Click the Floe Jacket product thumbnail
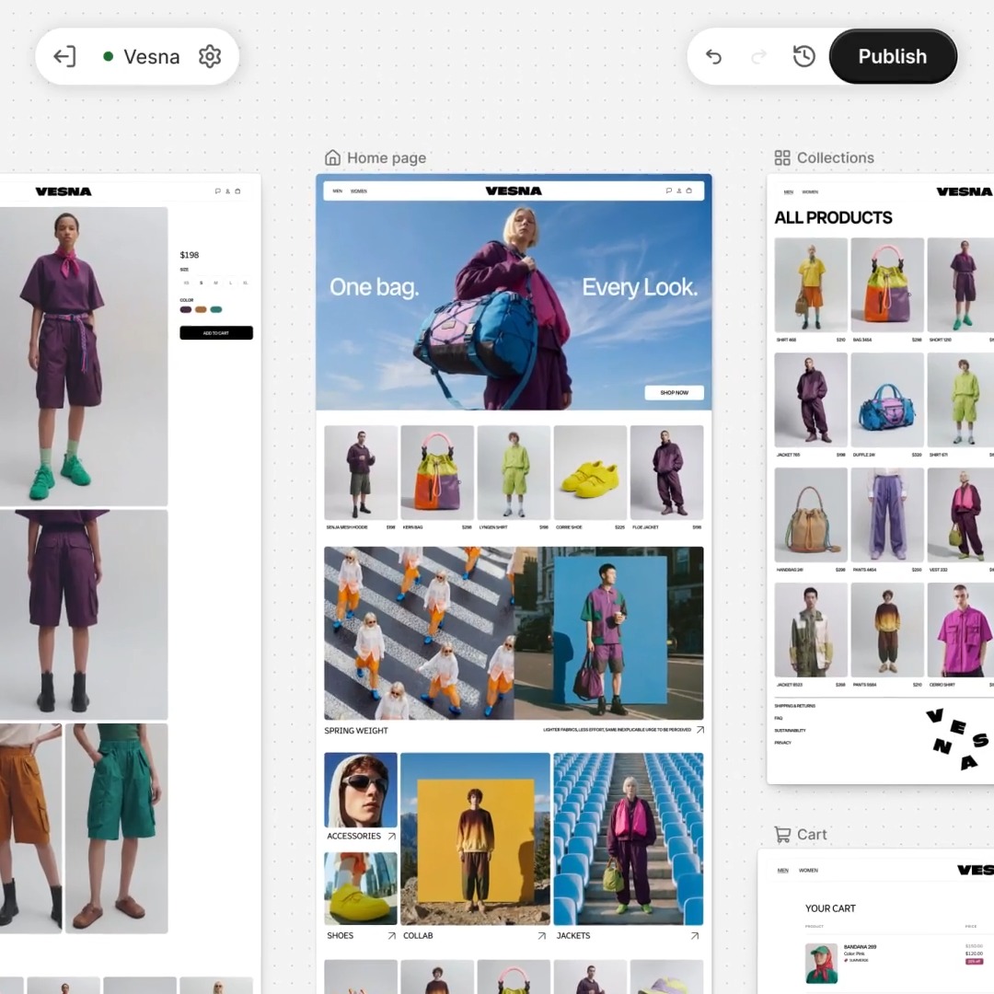The height and width of the screenshot is (994, 994). [x=667, y=473]
